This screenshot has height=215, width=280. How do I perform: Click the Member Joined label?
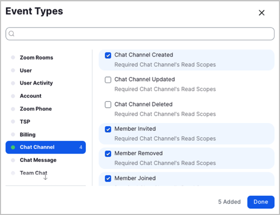tap(135, 178)
